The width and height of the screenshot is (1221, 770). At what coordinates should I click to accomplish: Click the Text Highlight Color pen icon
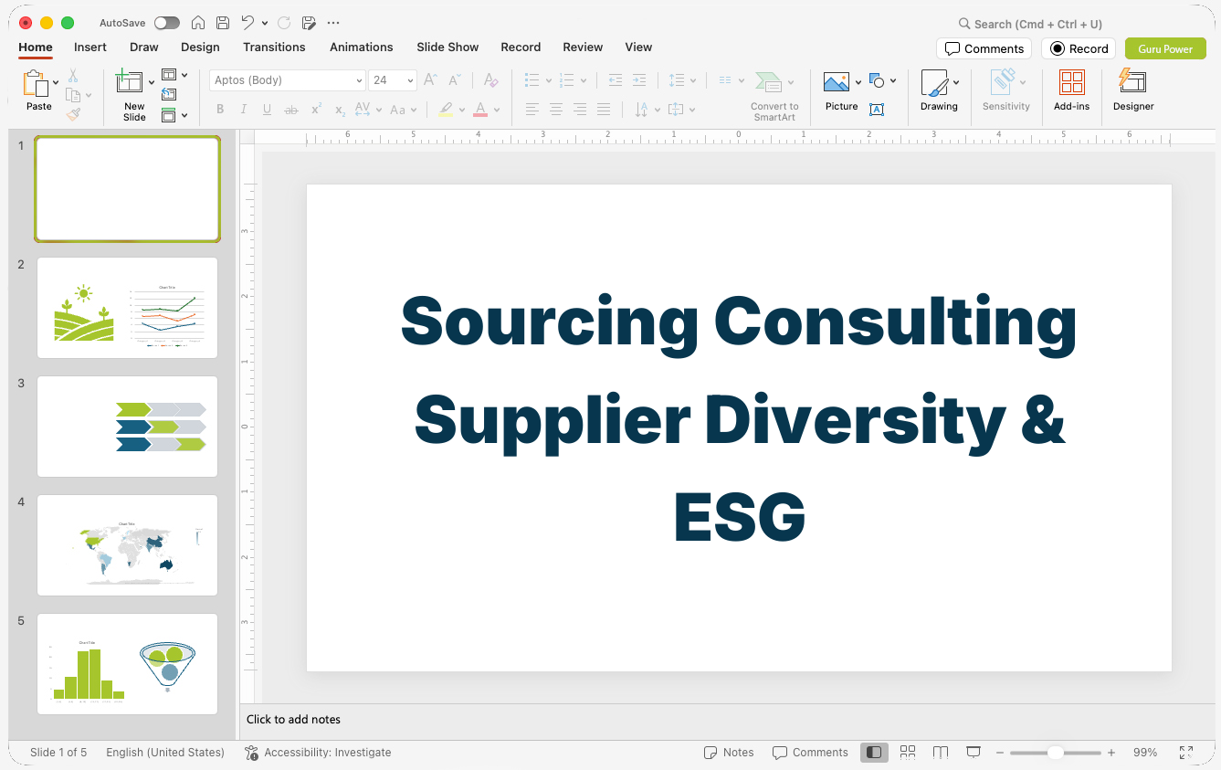point(446,110)
